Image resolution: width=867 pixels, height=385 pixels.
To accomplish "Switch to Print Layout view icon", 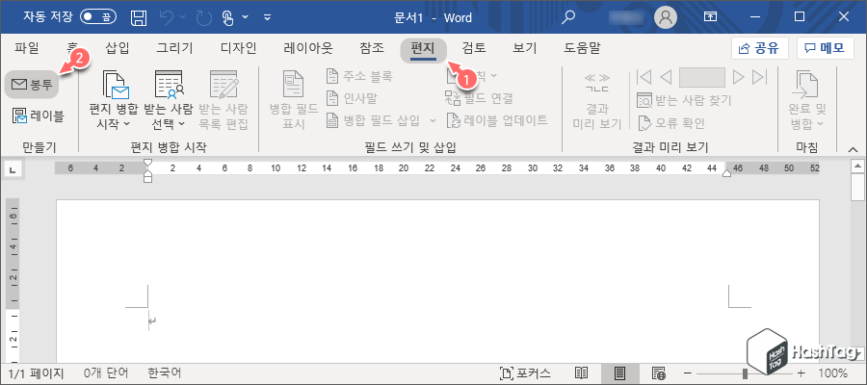I will tap(619, 372).
